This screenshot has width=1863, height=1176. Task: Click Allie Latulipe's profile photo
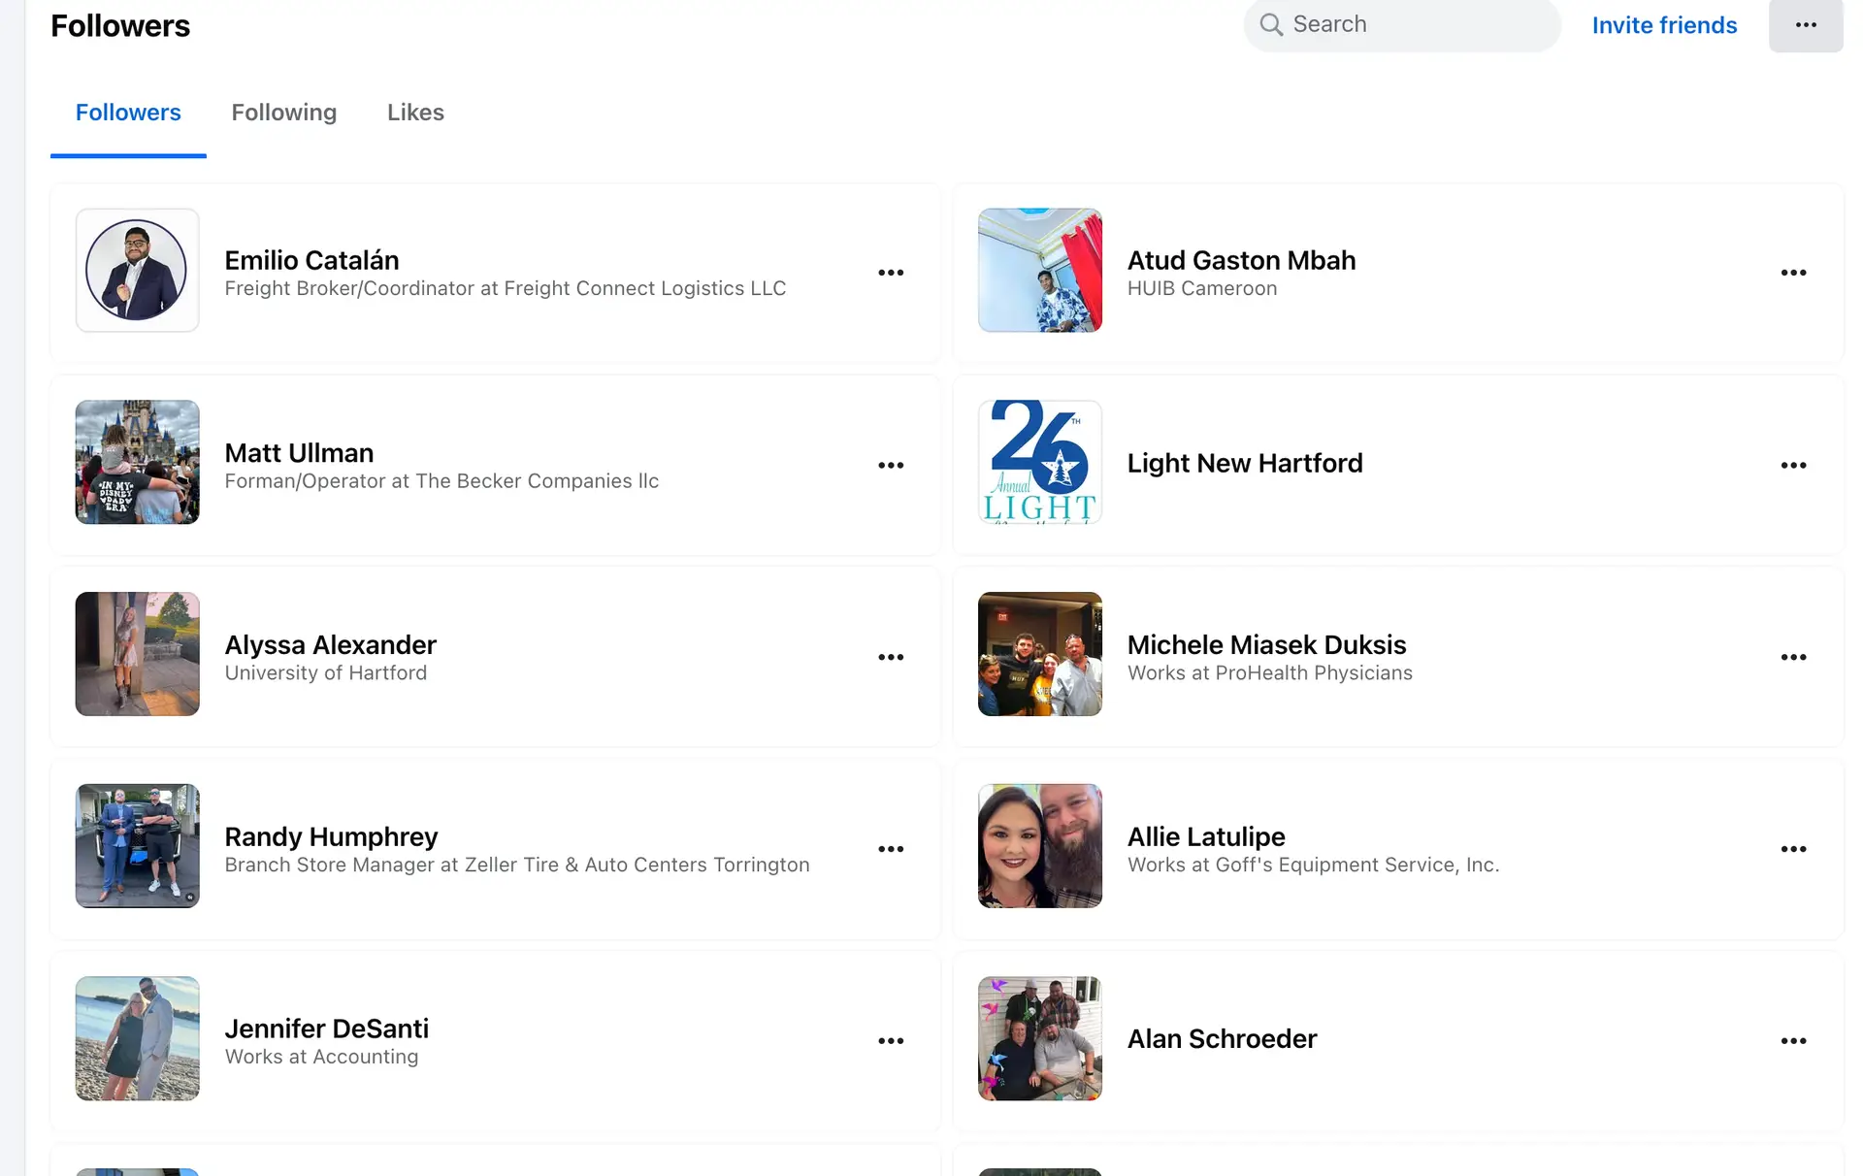[1039, 846]
